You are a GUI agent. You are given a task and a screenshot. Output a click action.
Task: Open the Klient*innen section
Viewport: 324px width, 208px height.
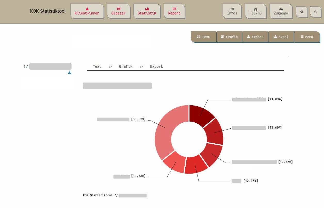click(87, 11)
